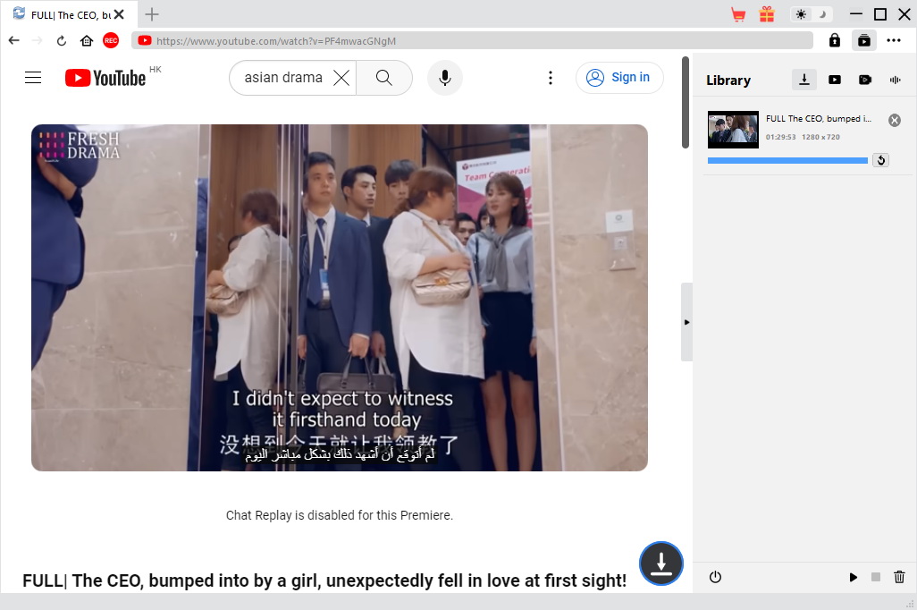This screenshot has height=610, width=917.
Task: Click the video title heading text
Action: 324,580
